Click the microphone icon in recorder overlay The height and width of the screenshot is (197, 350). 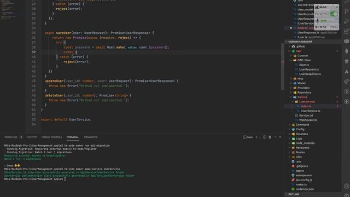click(317, 21)
